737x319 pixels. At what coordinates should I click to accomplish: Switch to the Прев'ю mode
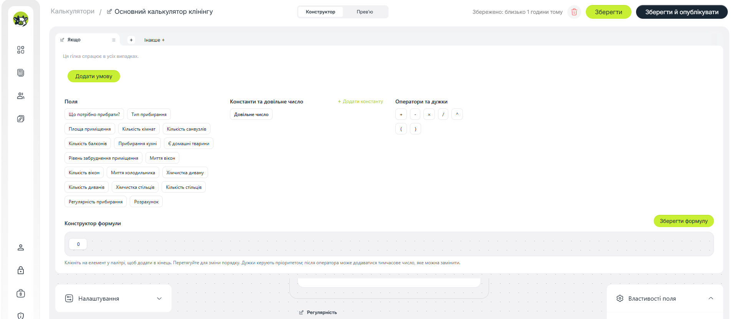point(365,12)
